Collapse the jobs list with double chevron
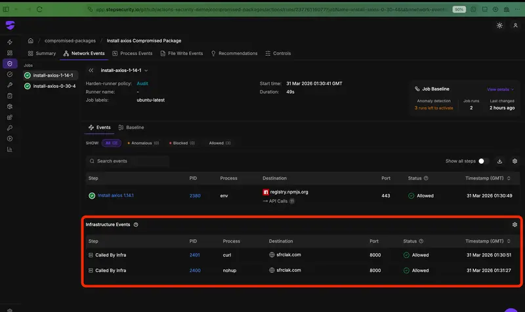 (91, 70)
